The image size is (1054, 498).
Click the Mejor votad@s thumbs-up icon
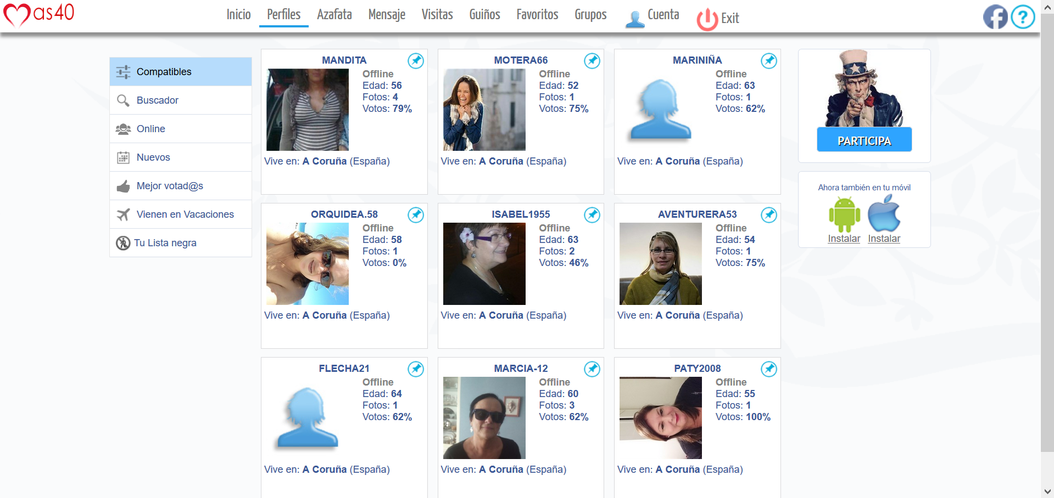[123, 185]
